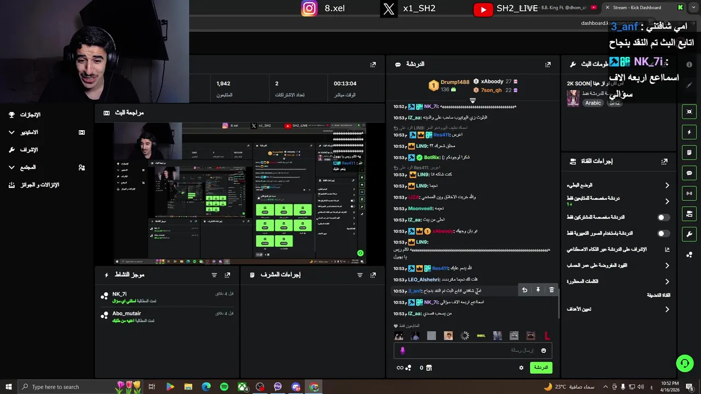Open filter options in activity feed panel
Screen dimensions: 701x394
[x=214, y=275]
